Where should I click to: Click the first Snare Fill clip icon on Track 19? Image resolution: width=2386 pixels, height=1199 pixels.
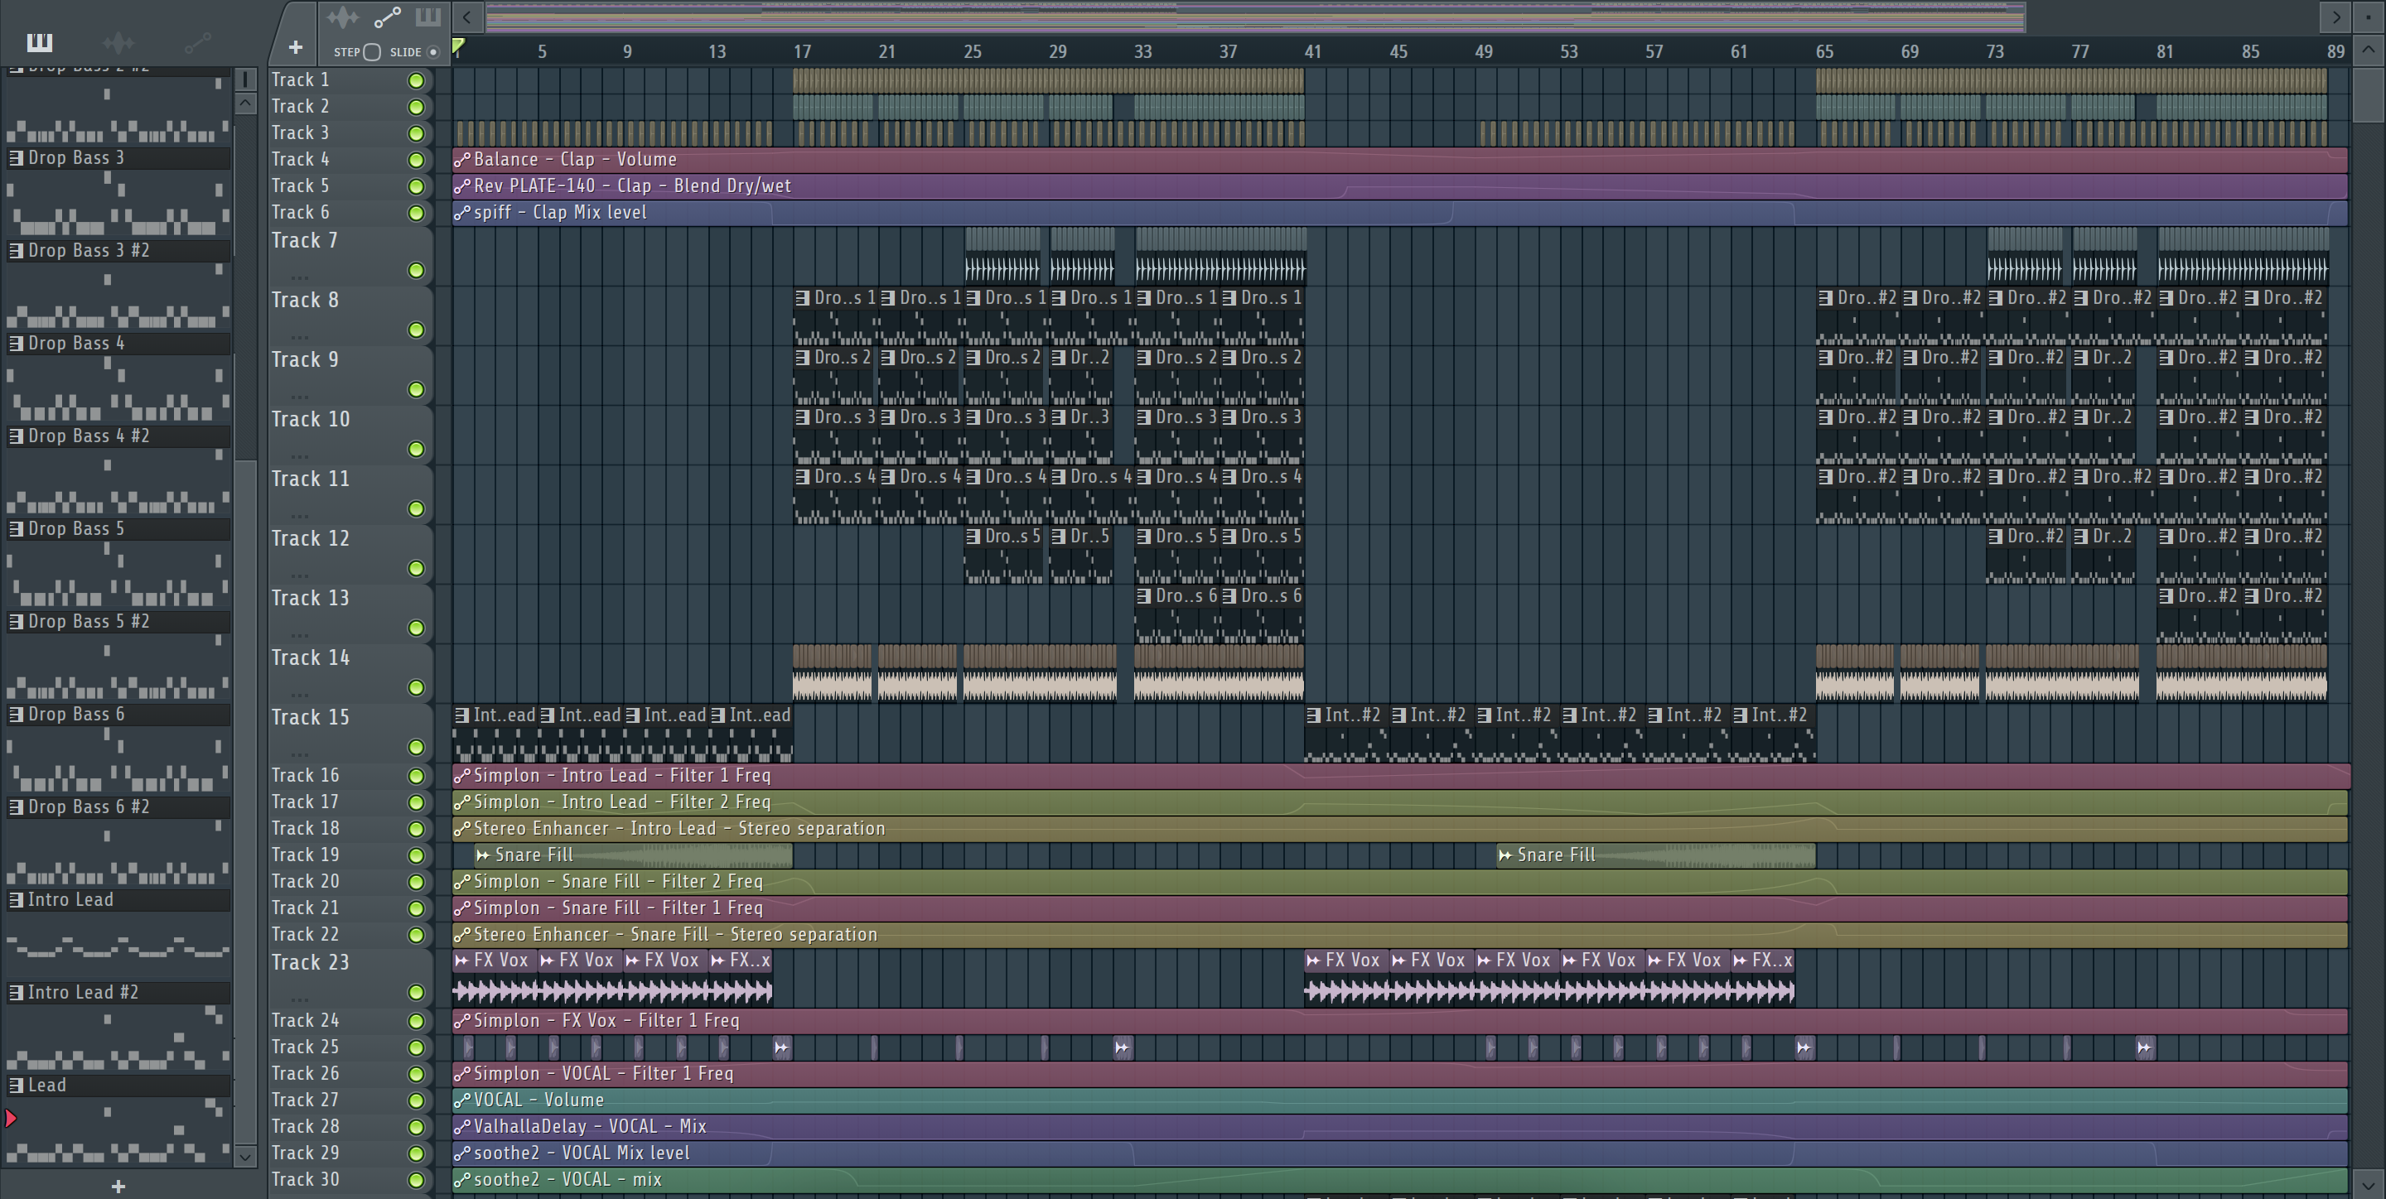482,855
